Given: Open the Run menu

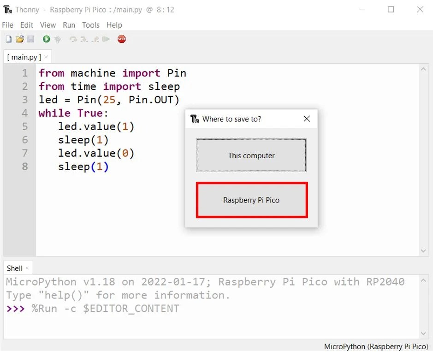Looking at the screenshot, I should pos(69,25).
